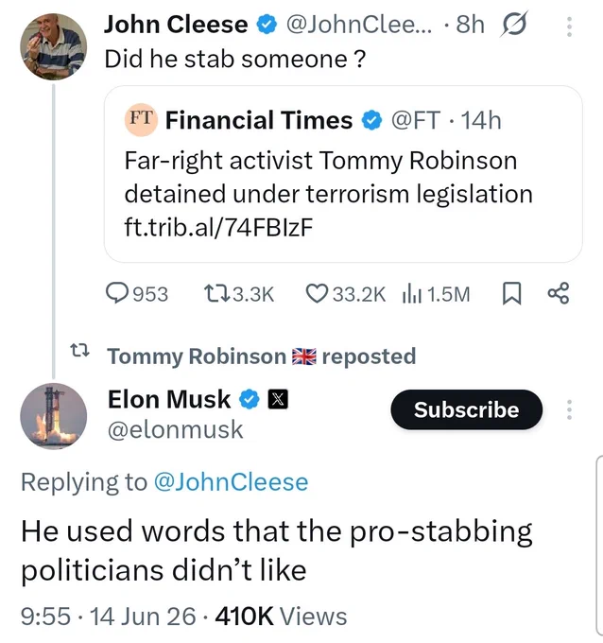Click the X affiliation badge beside Elon Musk

tap(278, 399)
